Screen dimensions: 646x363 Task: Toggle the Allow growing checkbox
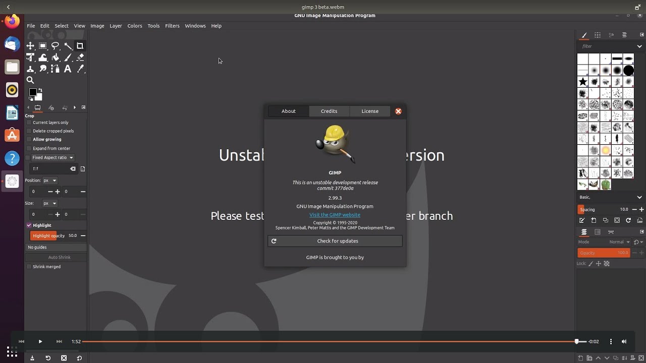[x=29, y=140]
